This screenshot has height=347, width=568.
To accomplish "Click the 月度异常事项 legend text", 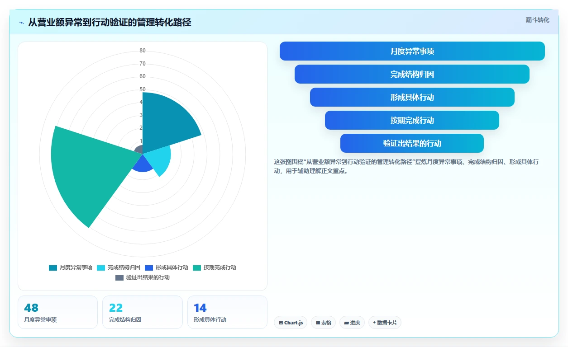I will (x=76, y=267).
